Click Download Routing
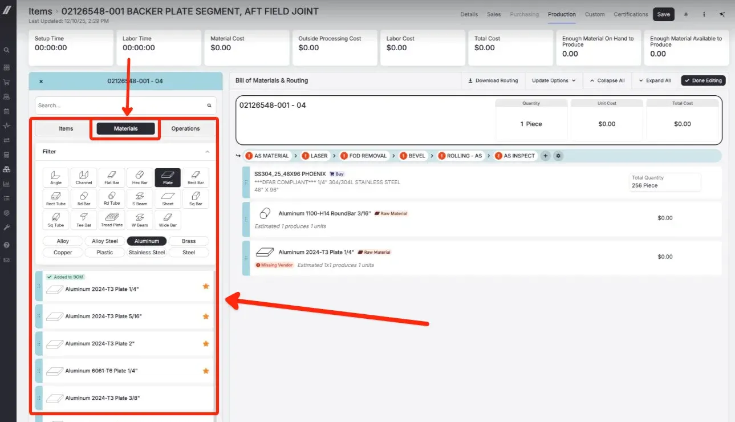This screenshot has height=422, width=735. [493, 80]
